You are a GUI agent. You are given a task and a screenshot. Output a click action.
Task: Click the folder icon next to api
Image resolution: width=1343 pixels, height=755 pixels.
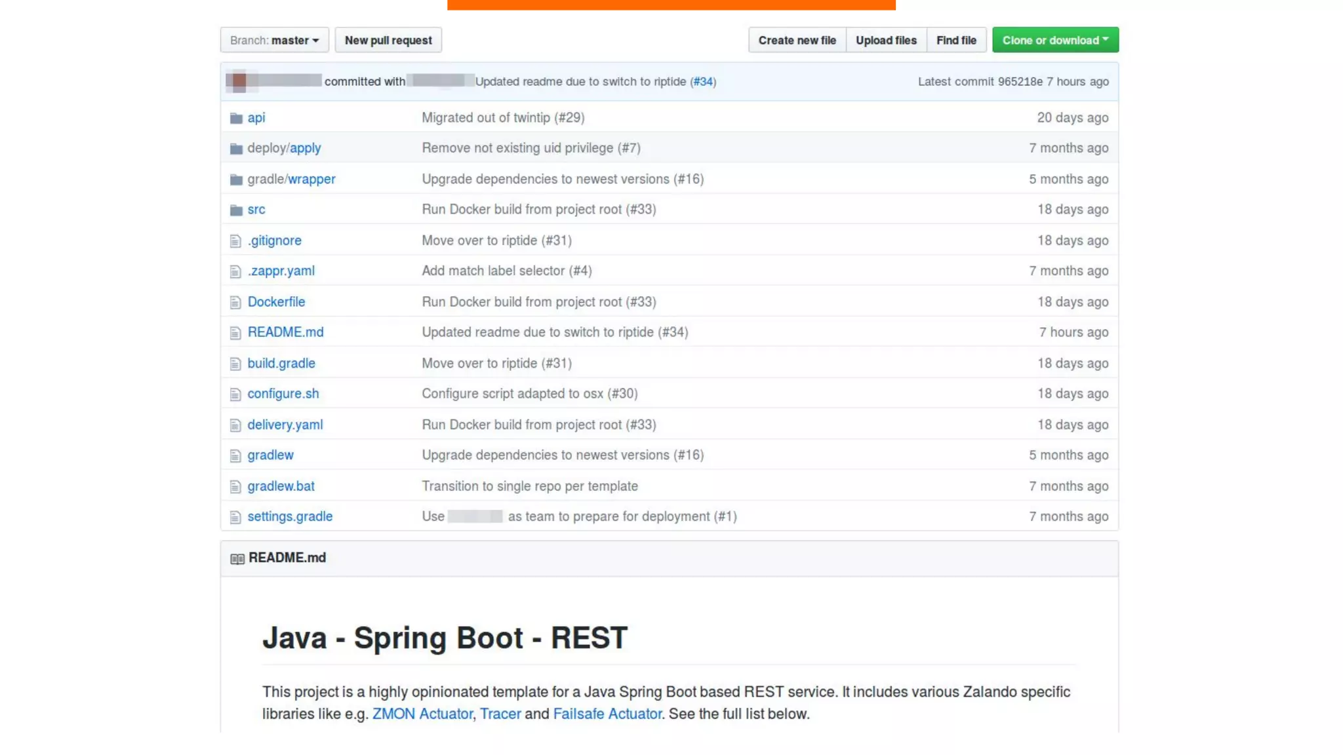click(x=236, y=118)
